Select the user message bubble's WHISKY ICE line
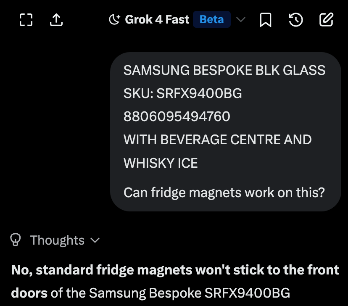The image size is (348, 306). [161, 163]
